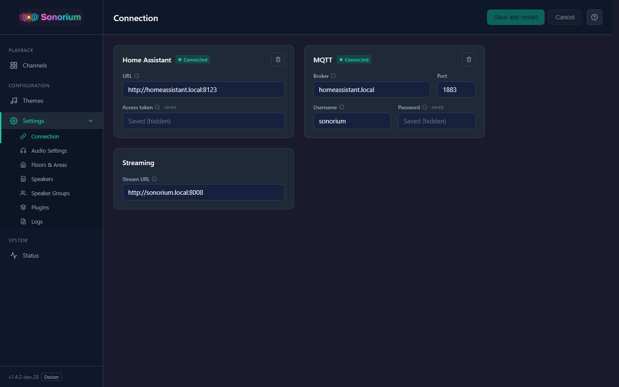Click Home Assistant Connected status badge
Screen dimensions: 619x387
[x=193, y=60]
